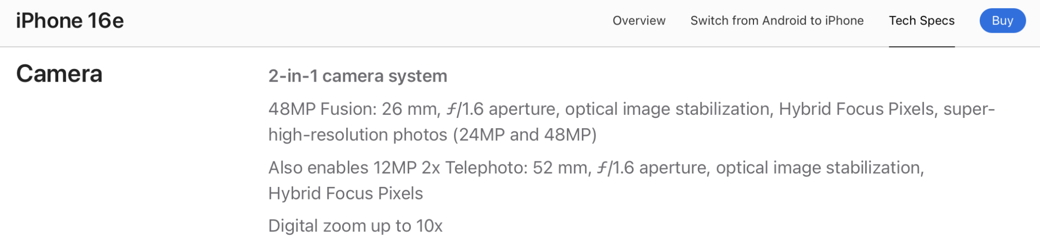This screenshot has width=1040, height=243.
Task: Click the 48MP Fusion text
Action: click(322, 109)
